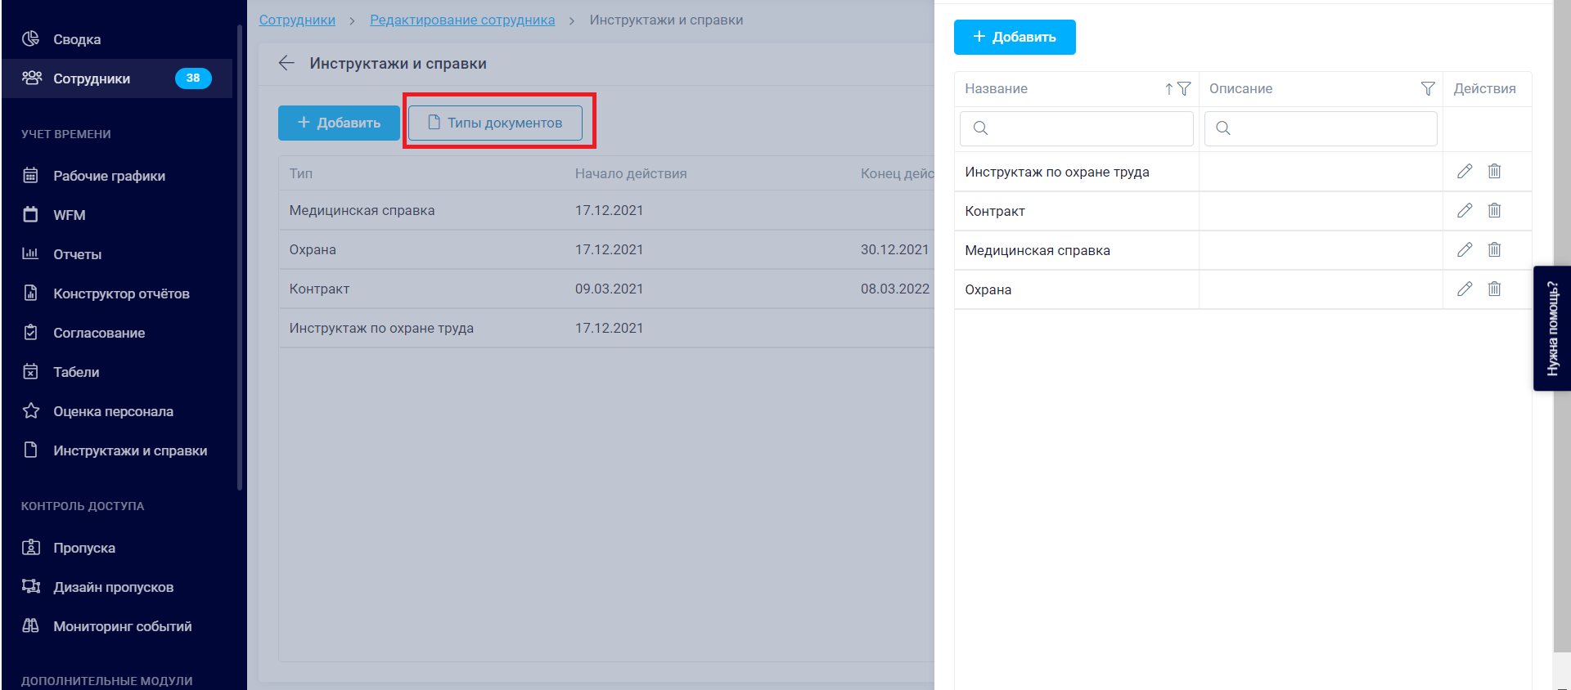The image size is (1571, 690).
Task: Open the Нужна помощь? help tab
Action: point(1552,329)
